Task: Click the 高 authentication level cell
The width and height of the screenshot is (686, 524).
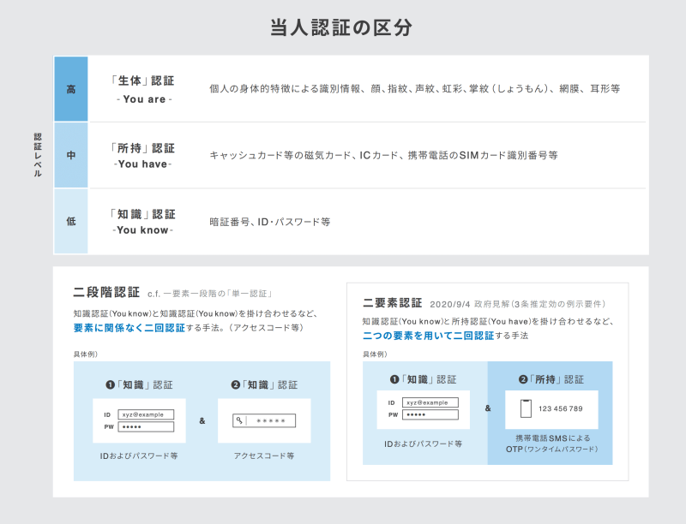Action: tap(71, 89)
